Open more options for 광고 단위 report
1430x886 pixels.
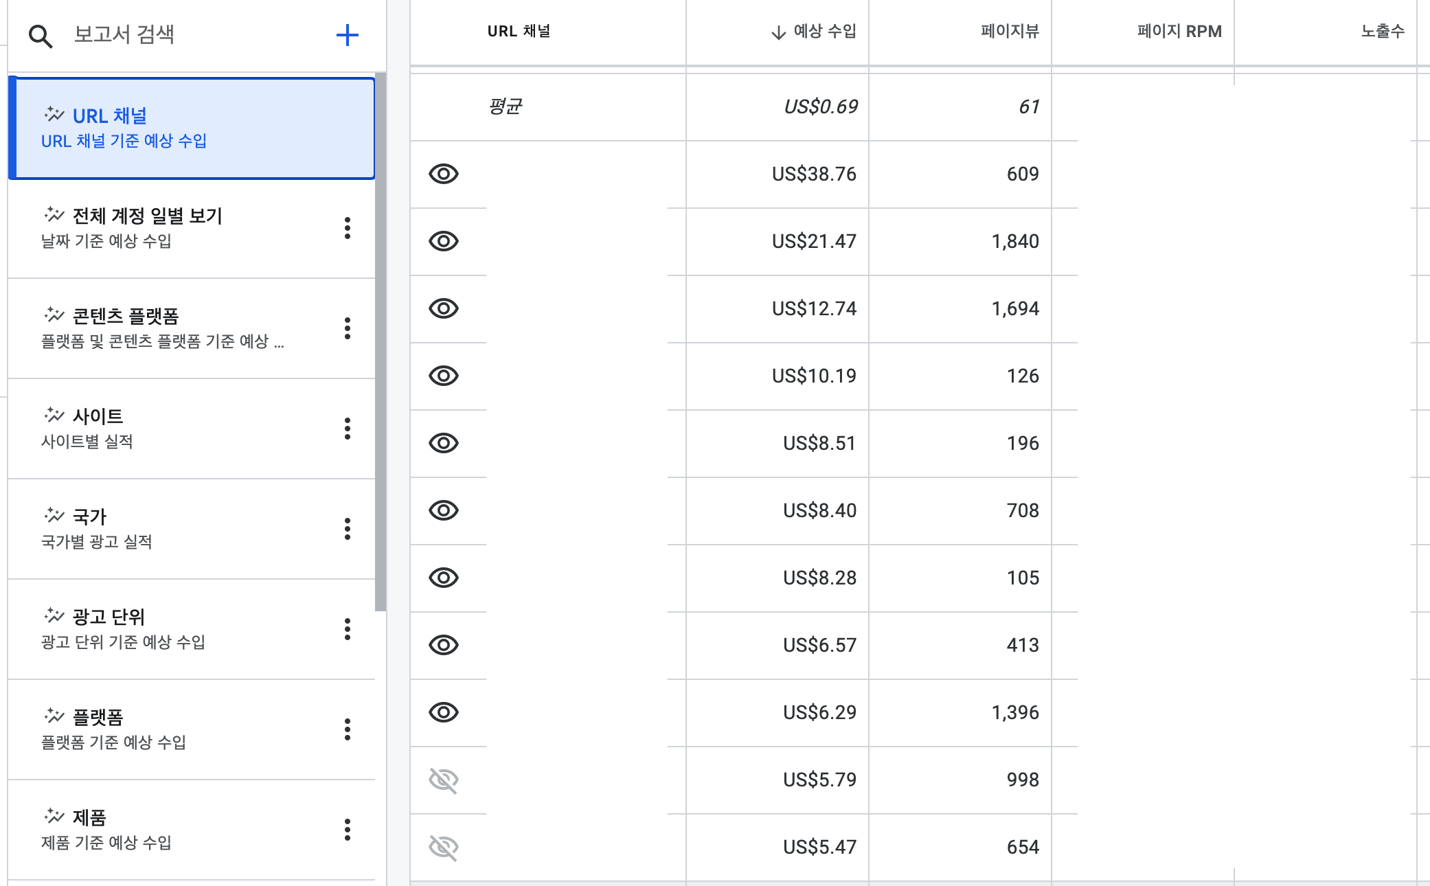(347, 629)
